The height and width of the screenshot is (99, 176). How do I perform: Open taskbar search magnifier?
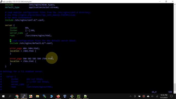coord(10,96)
